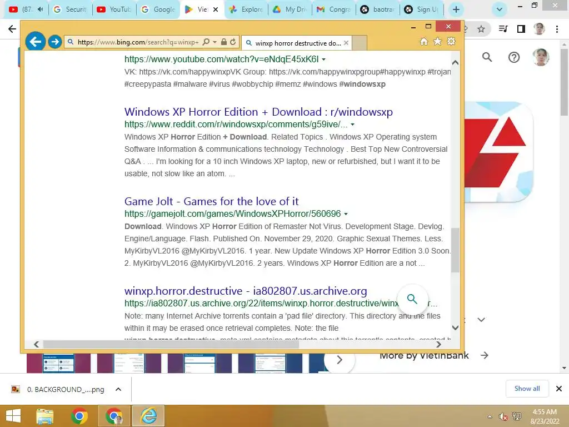Expand the gamejolt.com result URL dropdown arrow
569x427 pixels.
[346, 214]
